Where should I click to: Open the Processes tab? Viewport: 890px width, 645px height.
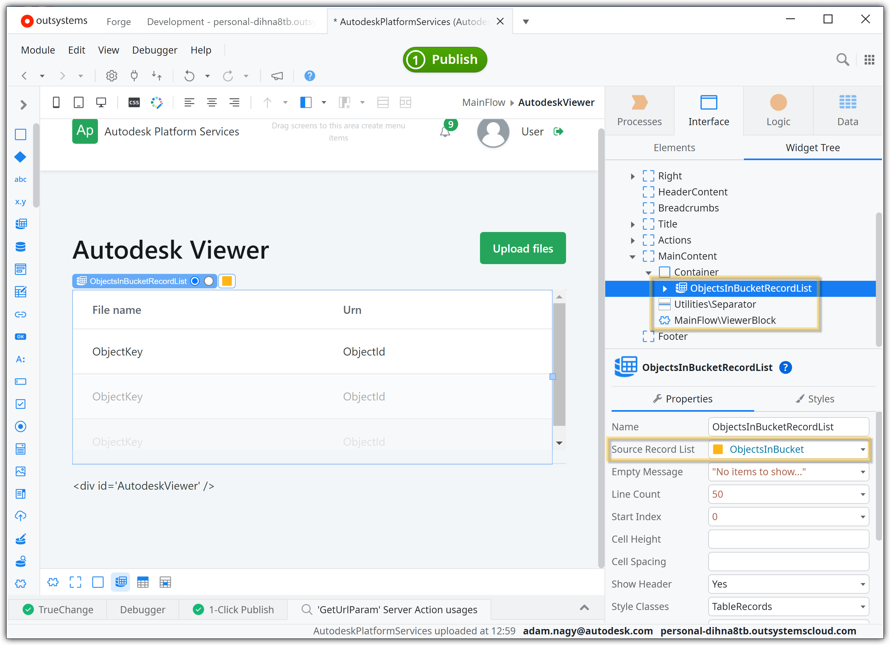[639, 111]
